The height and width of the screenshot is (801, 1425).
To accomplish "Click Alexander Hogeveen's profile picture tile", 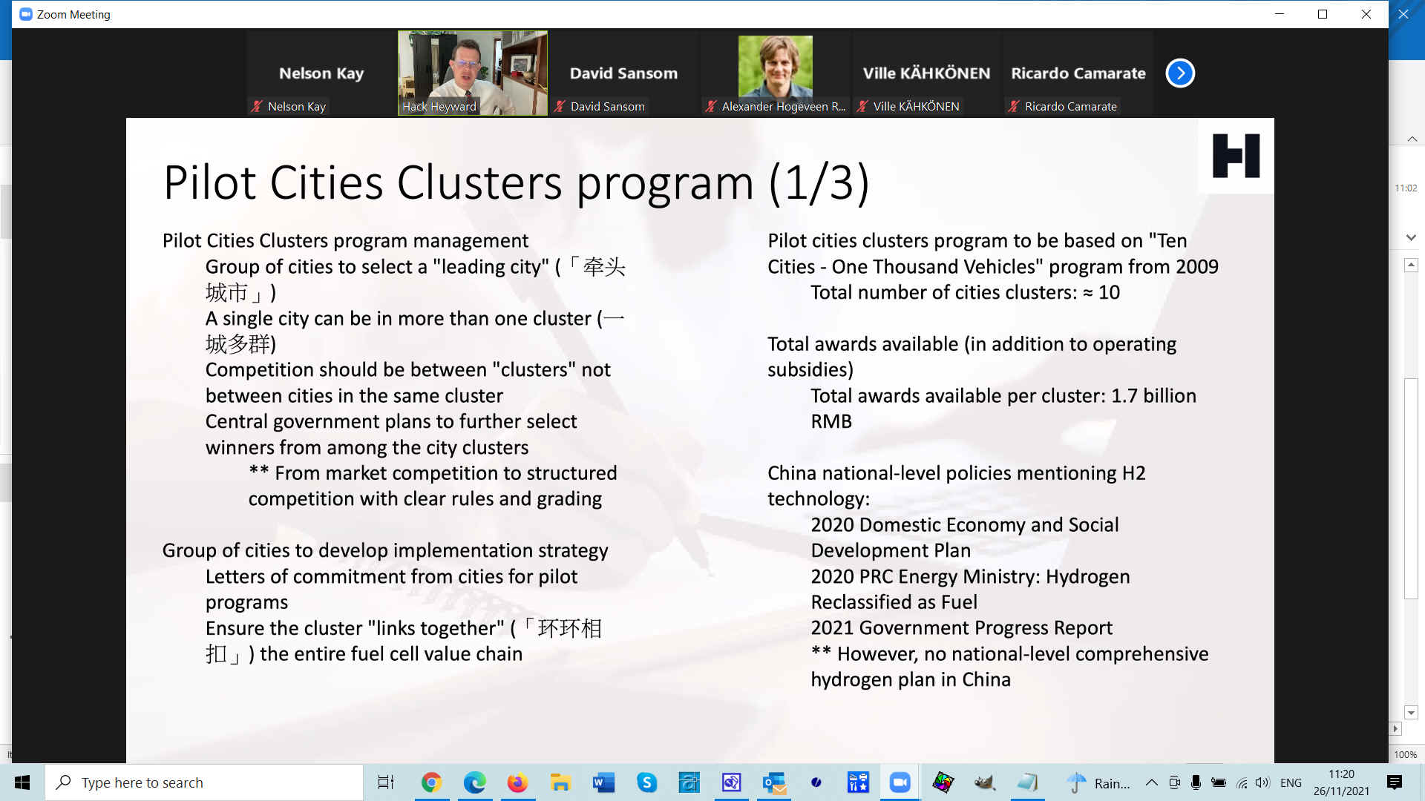I will [x=775, y=68].
